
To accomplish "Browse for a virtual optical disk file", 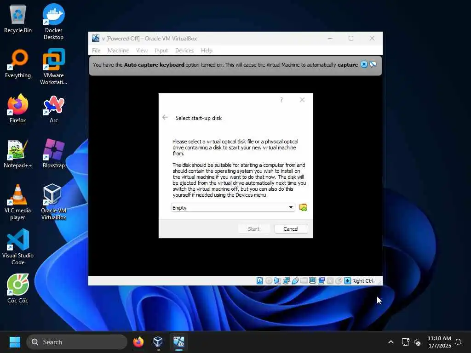I will tap(303, 207).
